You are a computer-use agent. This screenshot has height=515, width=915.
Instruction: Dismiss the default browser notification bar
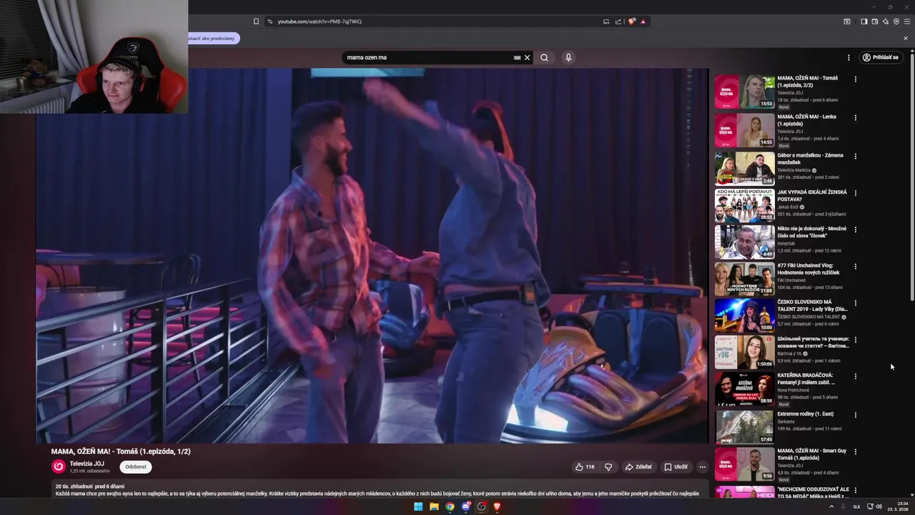point(906,39)
